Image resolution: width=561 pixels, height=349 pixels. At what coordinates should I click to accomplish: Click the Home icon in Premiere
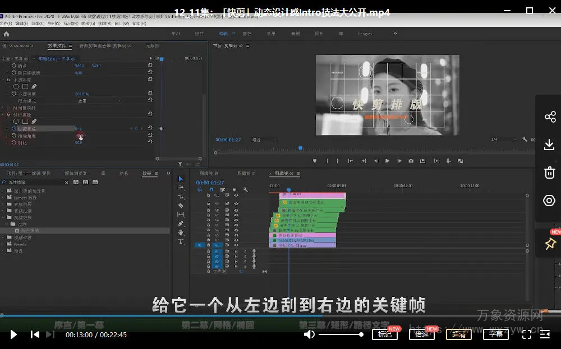pyautogui.click(x=6, y=34)
